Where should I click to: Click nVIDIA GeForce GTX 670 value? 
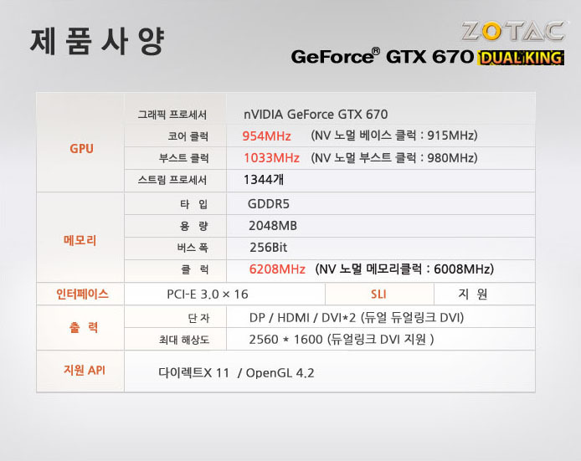coord(316,115)
